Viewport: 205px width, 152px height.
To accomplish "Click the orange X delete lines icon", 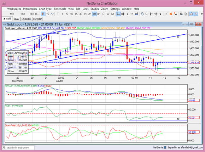I will (x=171, y=14).
